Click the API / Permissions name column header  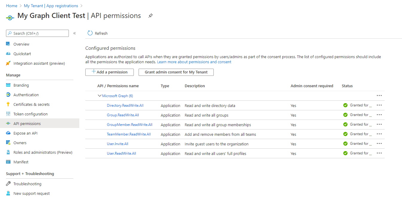point(118,86)
